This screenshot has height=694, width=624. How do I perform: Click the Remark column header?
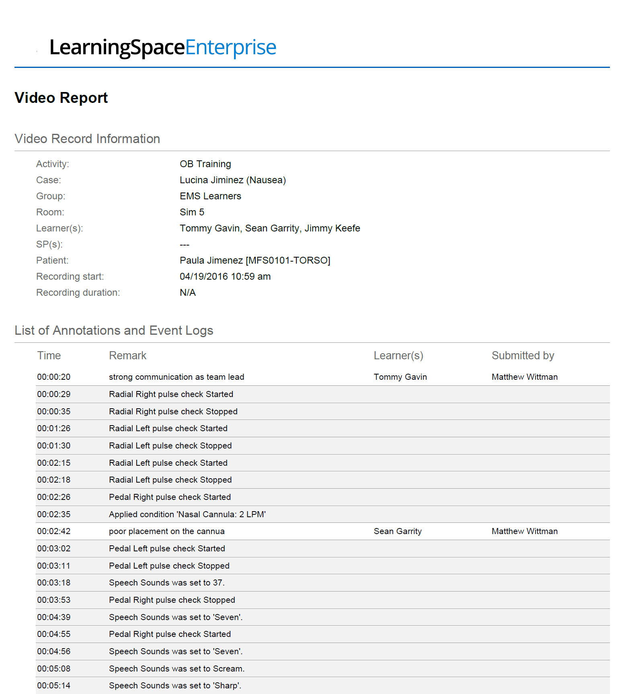click(x=127, y=356)
